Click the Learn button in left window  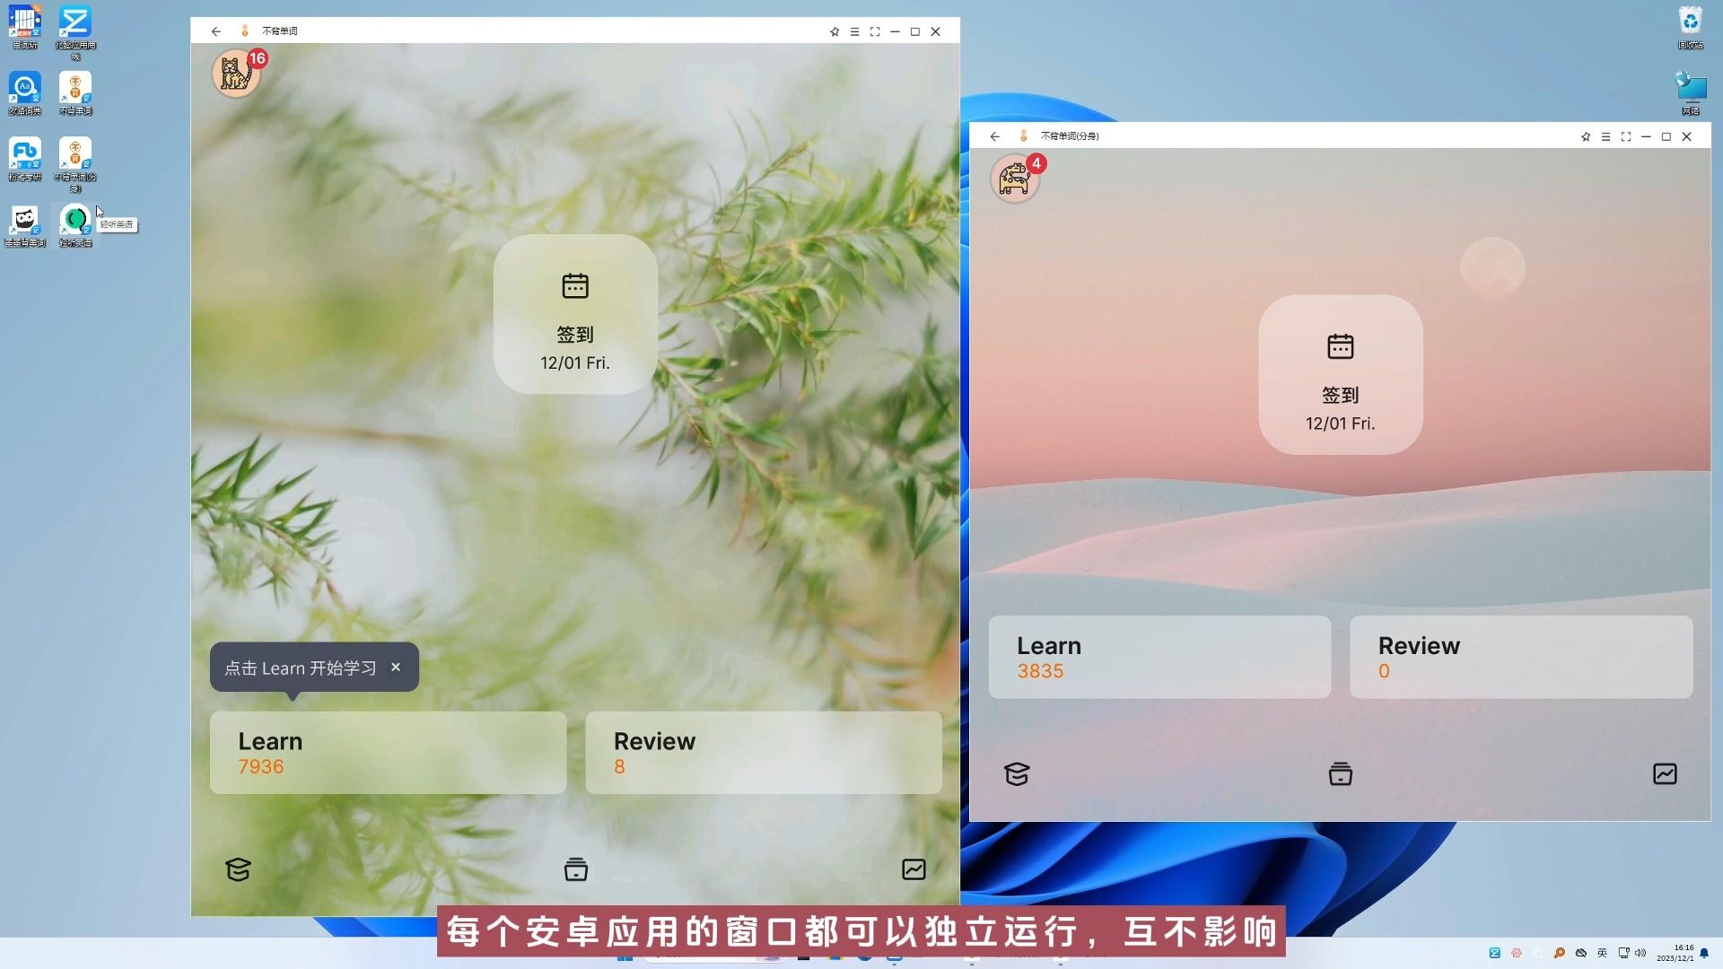pyautogui.click(x=389, y=753)
